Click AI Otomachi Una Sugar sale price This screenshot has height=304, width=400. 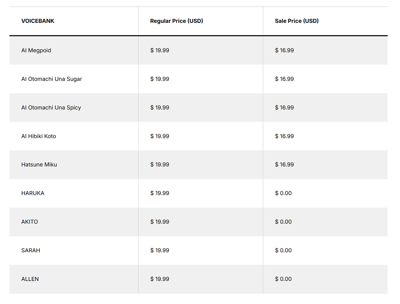pos(285,79)
